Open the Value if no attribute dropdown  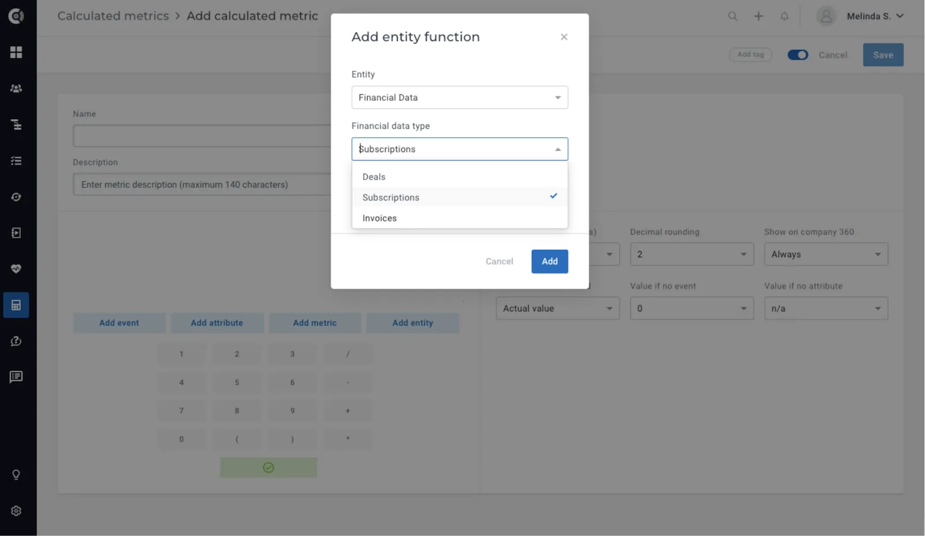tap(826, 309)
